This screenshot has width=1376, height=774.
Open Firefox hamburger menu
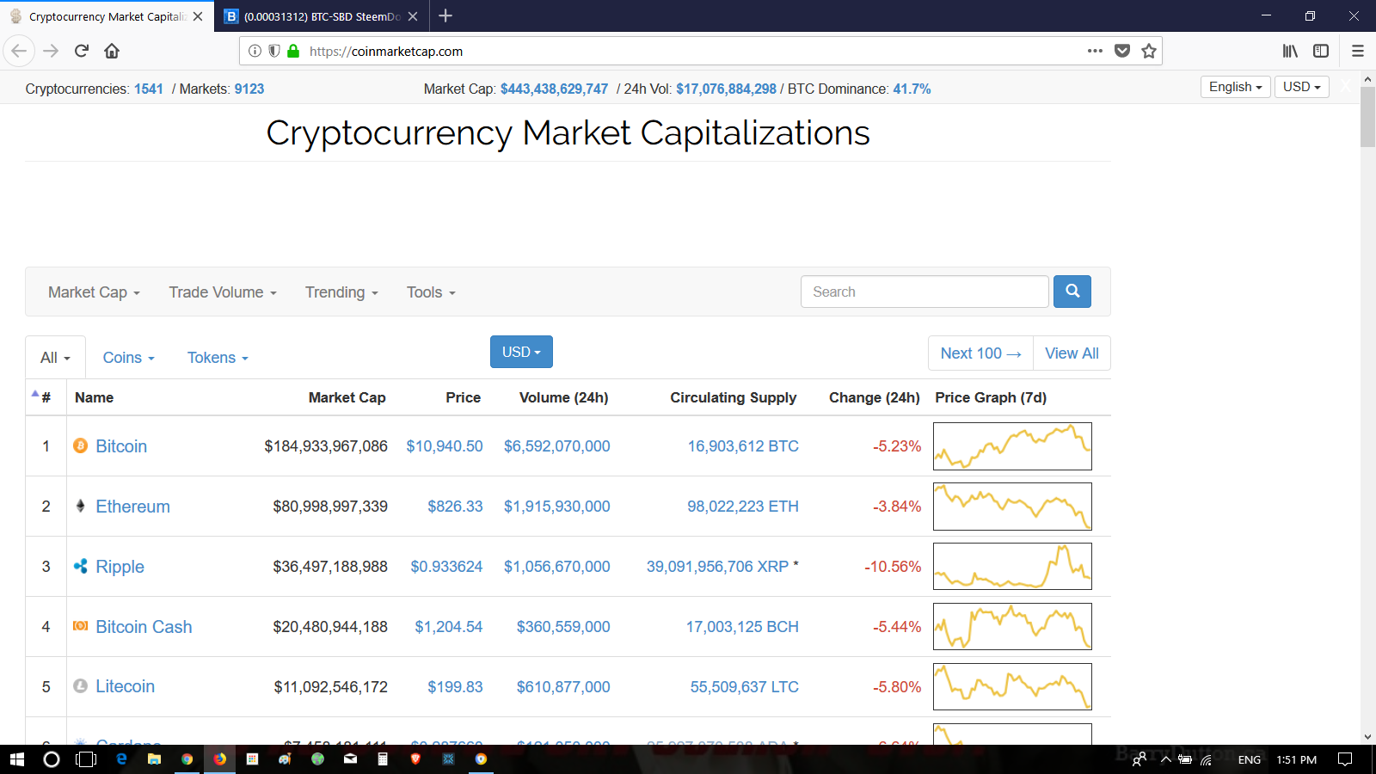1358,51
